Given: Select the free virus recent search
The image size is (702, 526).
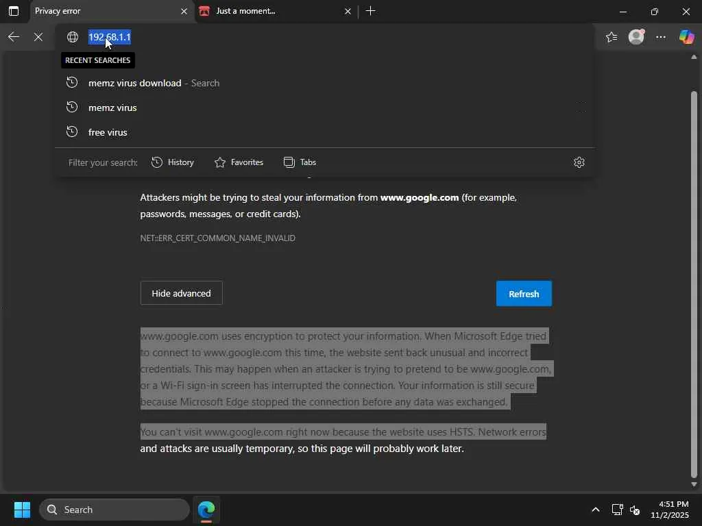Looking at the screenshot, I should pyautogui.click(x=324, y=132).
